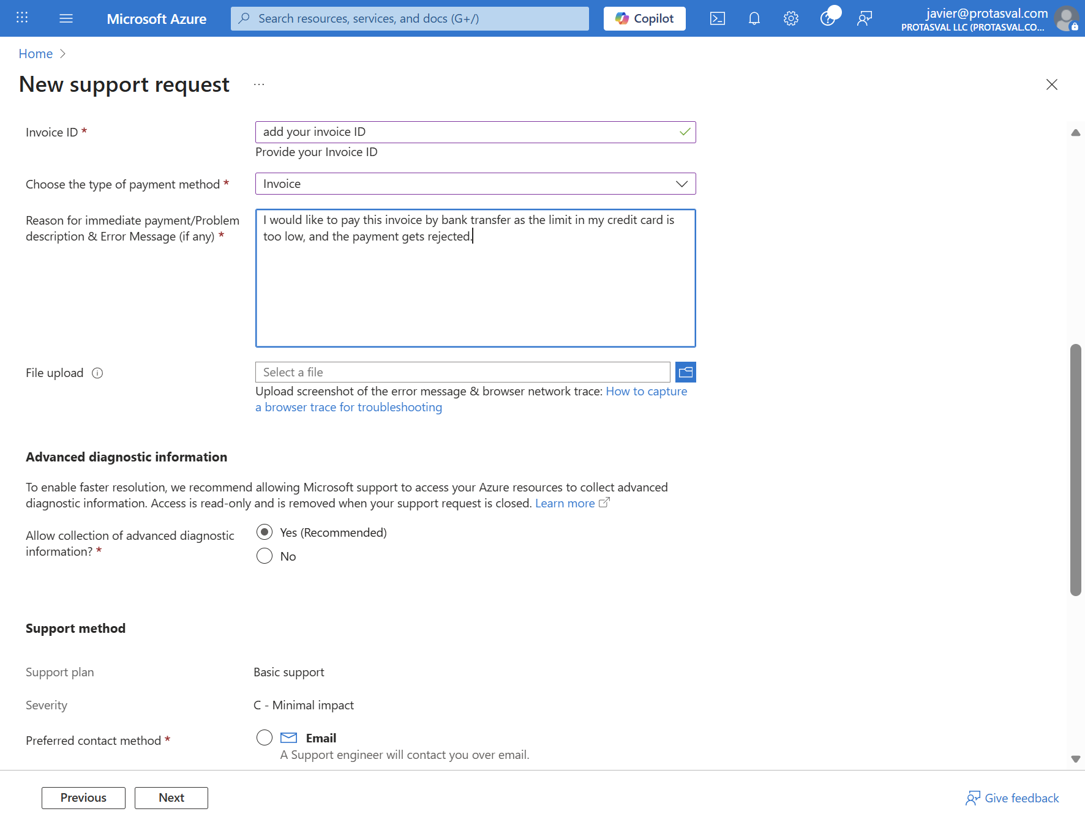Open the account avatar menu

1067,18
